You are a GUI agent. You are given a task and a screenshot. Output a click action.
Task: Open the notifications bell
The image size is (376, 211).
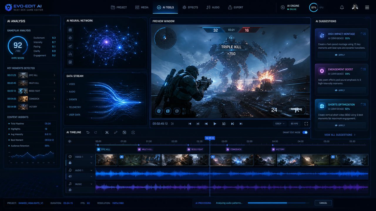pyautogui.click(x=342, y=7)
